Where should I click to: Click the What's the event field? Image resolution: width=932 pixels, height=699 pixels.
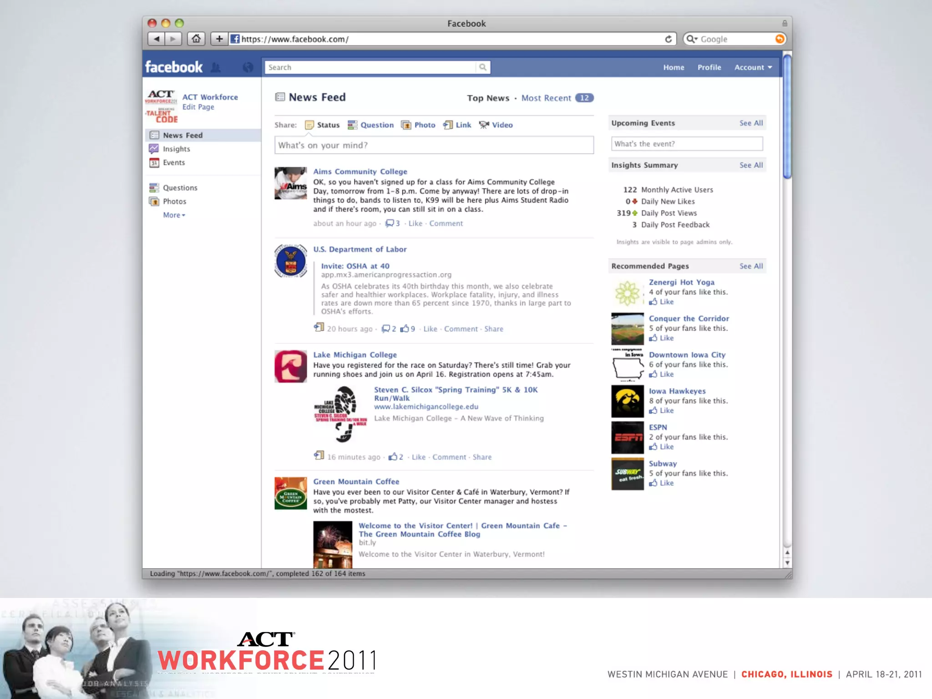click(x=687, y=144)
